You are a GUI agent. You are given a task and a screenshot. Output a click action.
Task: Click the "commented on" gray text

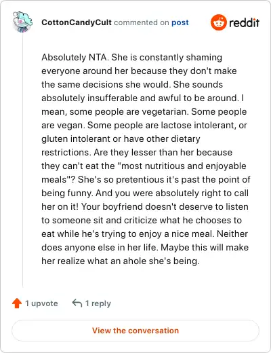coord(142,22)
